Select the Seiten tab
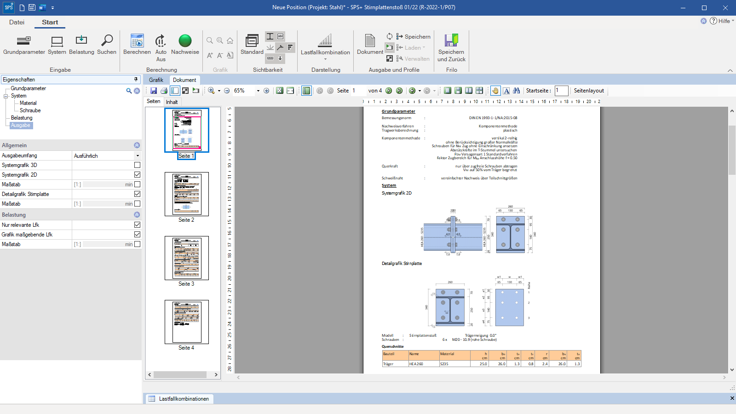The height and width of the screenshot is (414, 736). [x=154, y=101]
